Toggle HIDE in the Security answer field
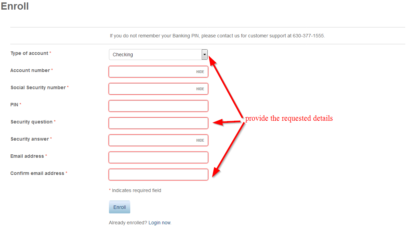409x237 pixels. pyautogui.click(x=200, y=140)
